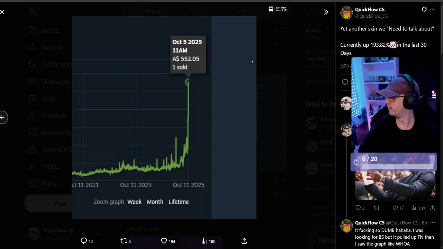
Task: Open QuickFlow CS avatar on 8h reply
Action: [346, 226]
